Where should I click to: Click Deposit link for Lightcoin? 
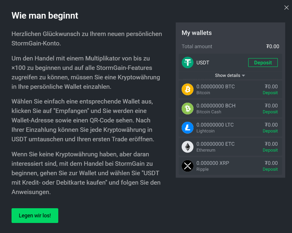pos(270,131)
